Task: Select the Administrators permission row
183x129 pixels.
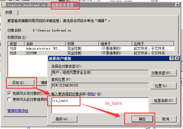Action: pos(91,48)
